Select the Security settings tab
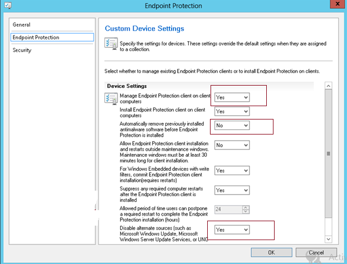Screen dimensions: 347x264 pyautogui.click(x=52, y=50)
